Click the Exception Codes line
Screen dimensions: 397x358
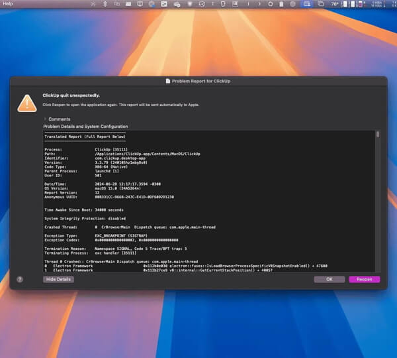tap(111, 240)
